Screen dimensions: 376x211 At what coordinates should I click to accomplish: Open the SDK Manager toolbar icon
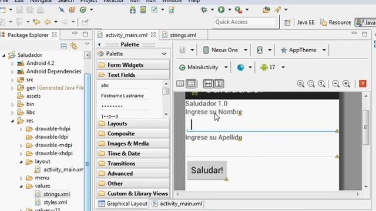[x=133, y=10]
